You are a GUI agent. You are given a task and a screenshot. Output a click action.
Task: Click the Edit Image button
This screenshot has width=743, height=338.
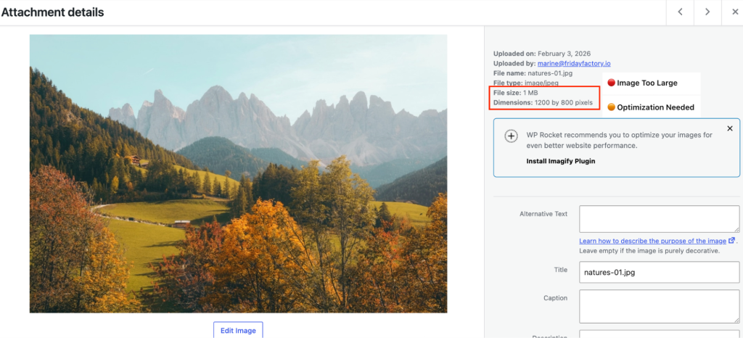coord(238,330)
